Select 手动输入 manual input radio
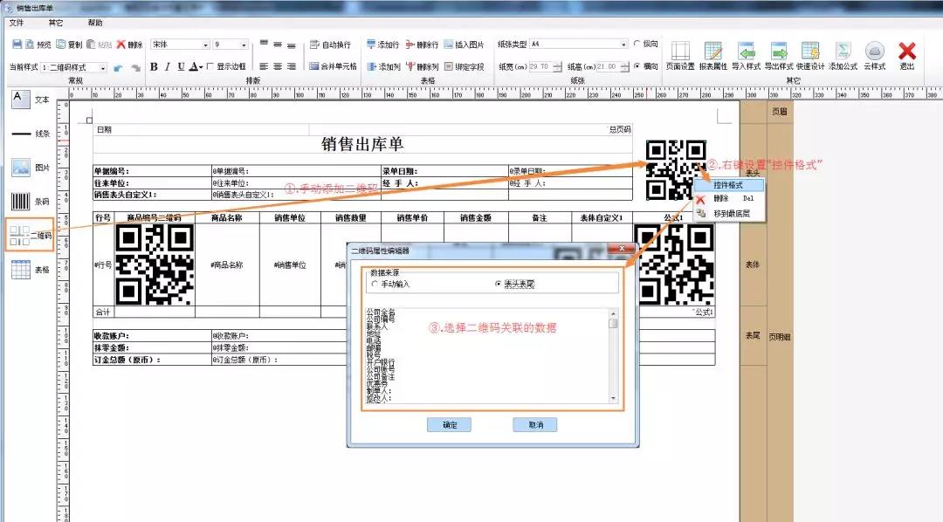 375,284
